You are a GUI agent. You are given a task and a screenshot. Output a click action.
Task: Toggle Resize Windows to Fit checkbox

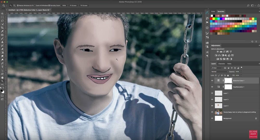[18, 5]
